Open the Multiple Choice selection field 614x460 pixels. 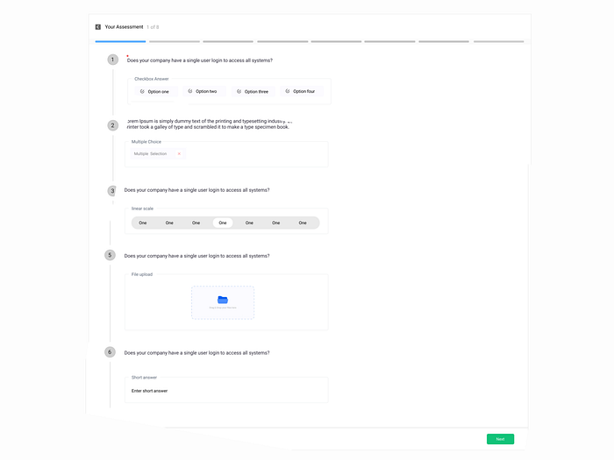pyautogui.click(x=226, y=154)
